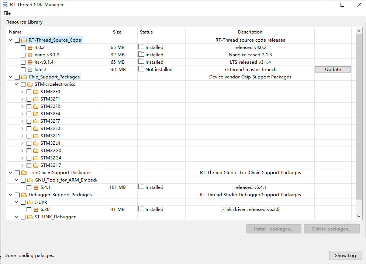The width and height of the screenshot is (366, 264).
Task: Expand the STM32F0 tree node
Action: pos(23,92)
